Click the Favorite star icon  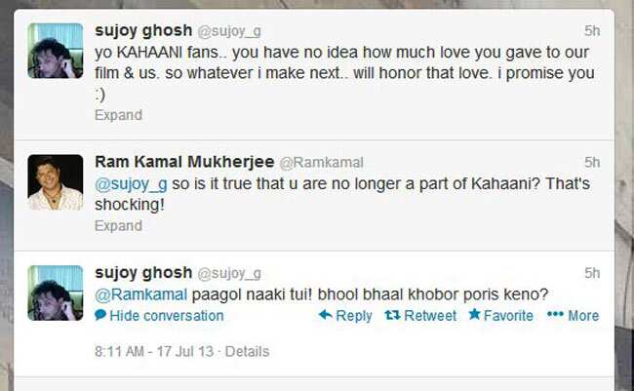[474, 314]
